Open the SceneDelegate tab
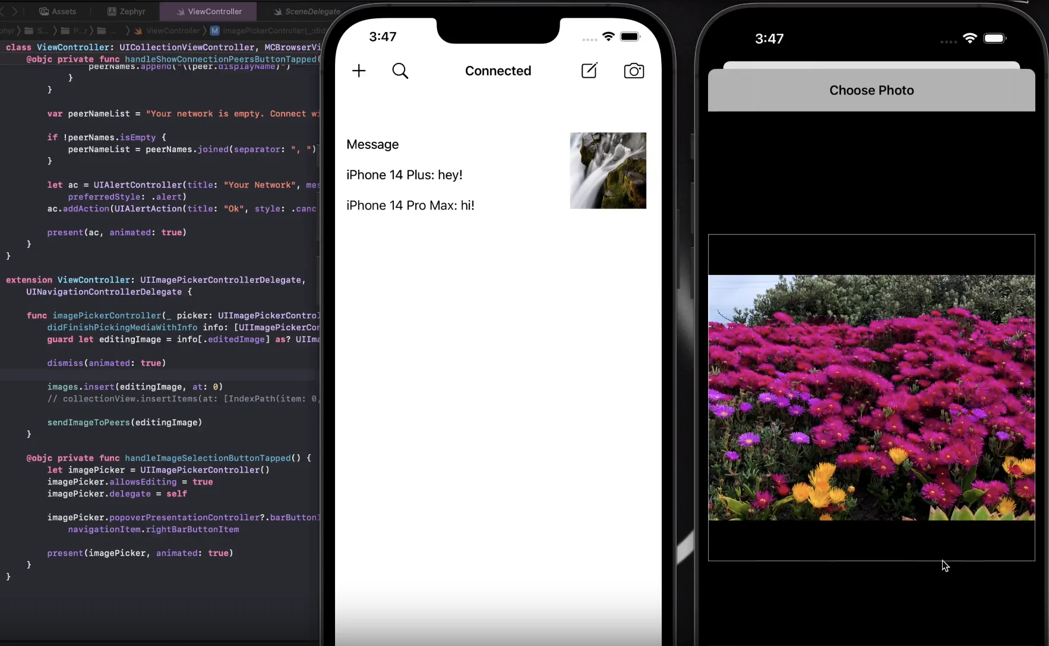1049x646 pixels. click(312, 11)
